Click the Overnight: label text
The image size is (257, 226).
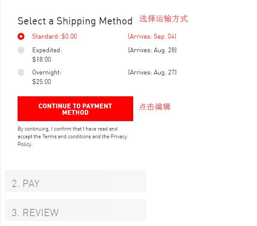click(47, 72)
